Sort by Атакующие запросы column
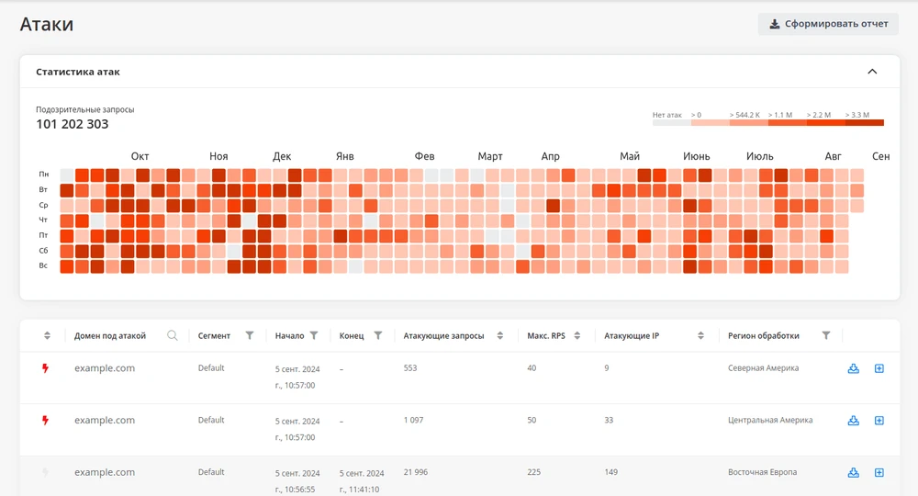Image resolution: width=918 pixels, height=496 pixels. pyautogui.click(x=501, y=336)
